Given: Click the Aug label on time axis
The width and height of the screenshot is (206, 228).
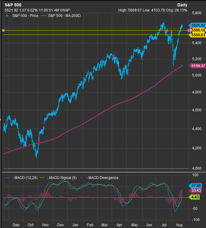Looking at the screenshot, I should 179,225.
